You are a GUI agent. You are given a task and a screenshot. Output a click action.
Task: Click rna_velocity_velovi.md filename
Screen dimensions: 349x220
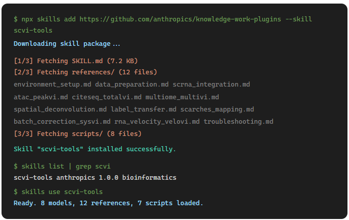click(x=157, y=122)
